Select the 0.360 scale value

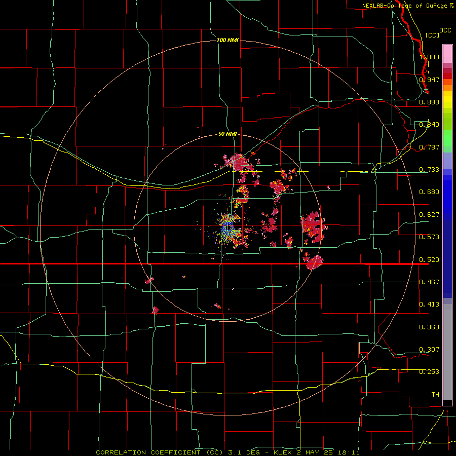coord(429,327)
